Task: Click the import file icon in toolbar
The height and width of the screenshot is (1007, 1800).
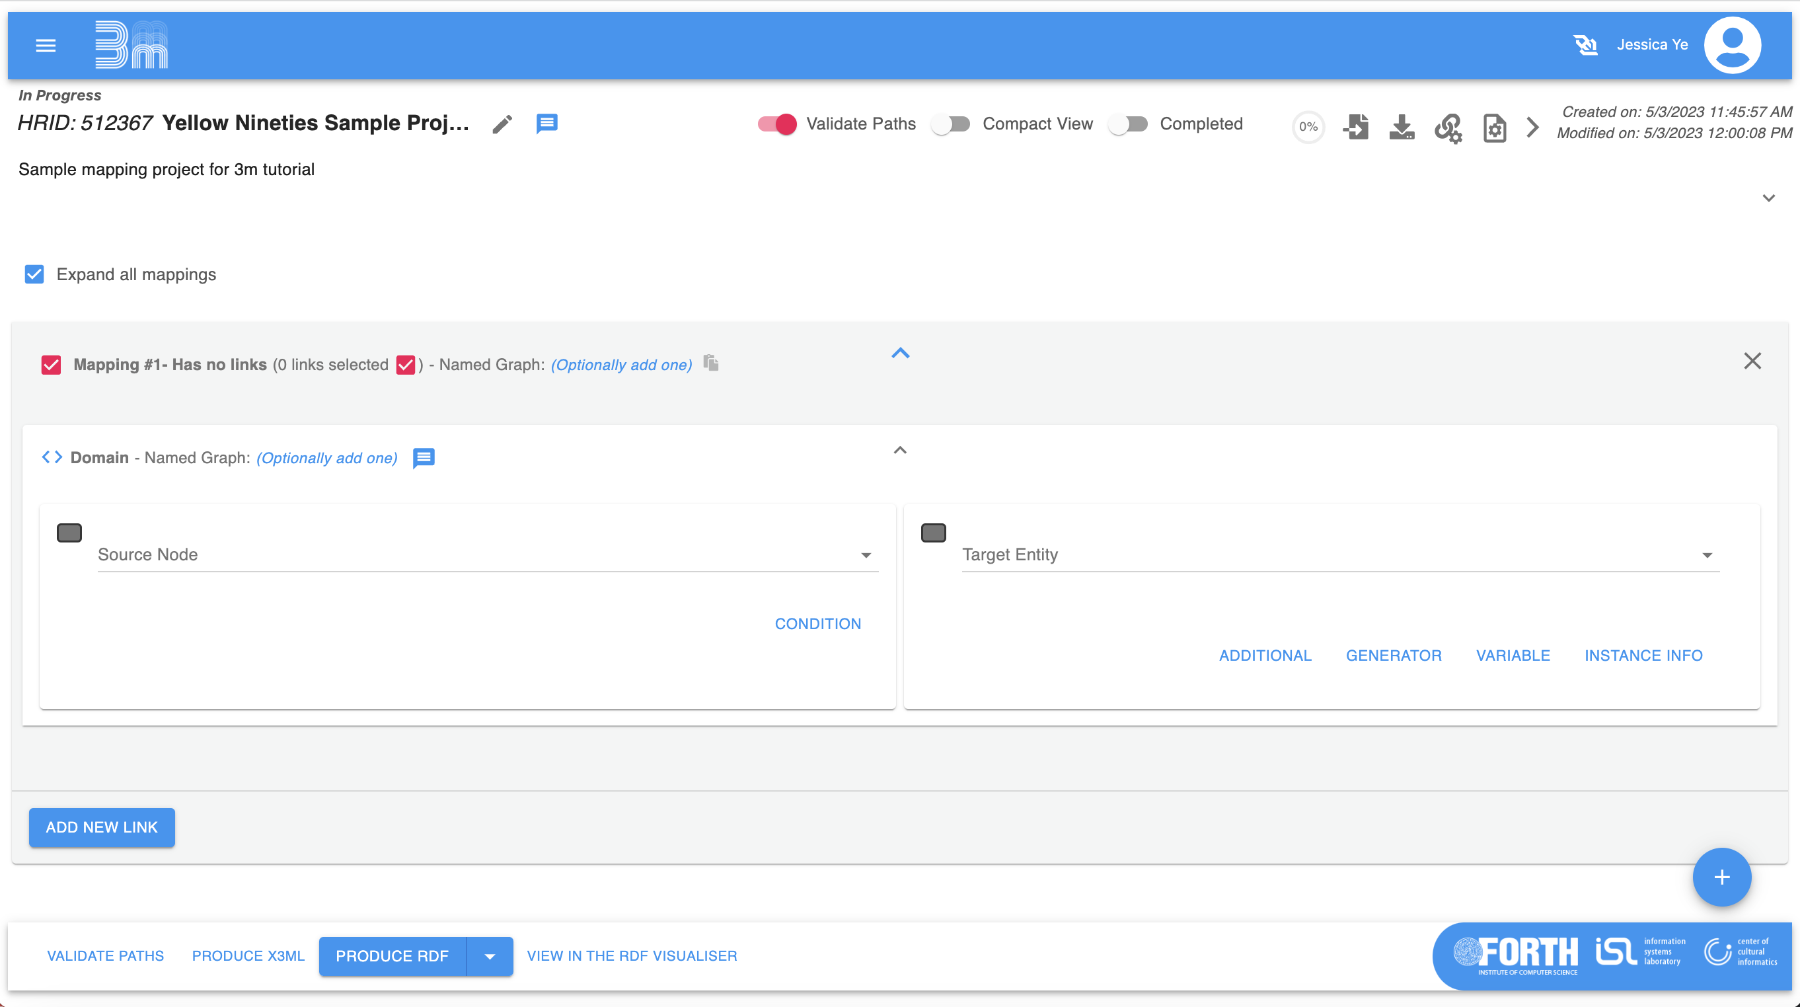Action: [x=1355, y=126]
